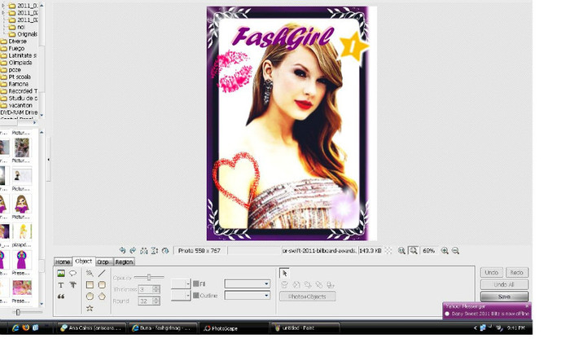Expand the first 2011 folder in tree

click(x=3, y=6)
